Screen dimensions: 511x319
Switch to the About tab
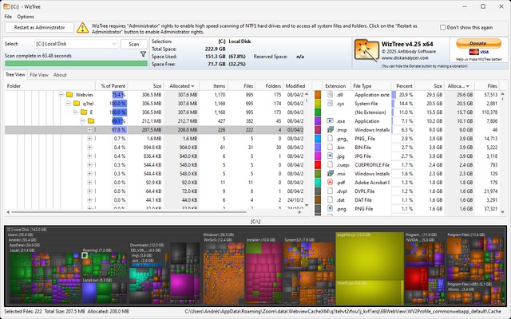[60, 75]
